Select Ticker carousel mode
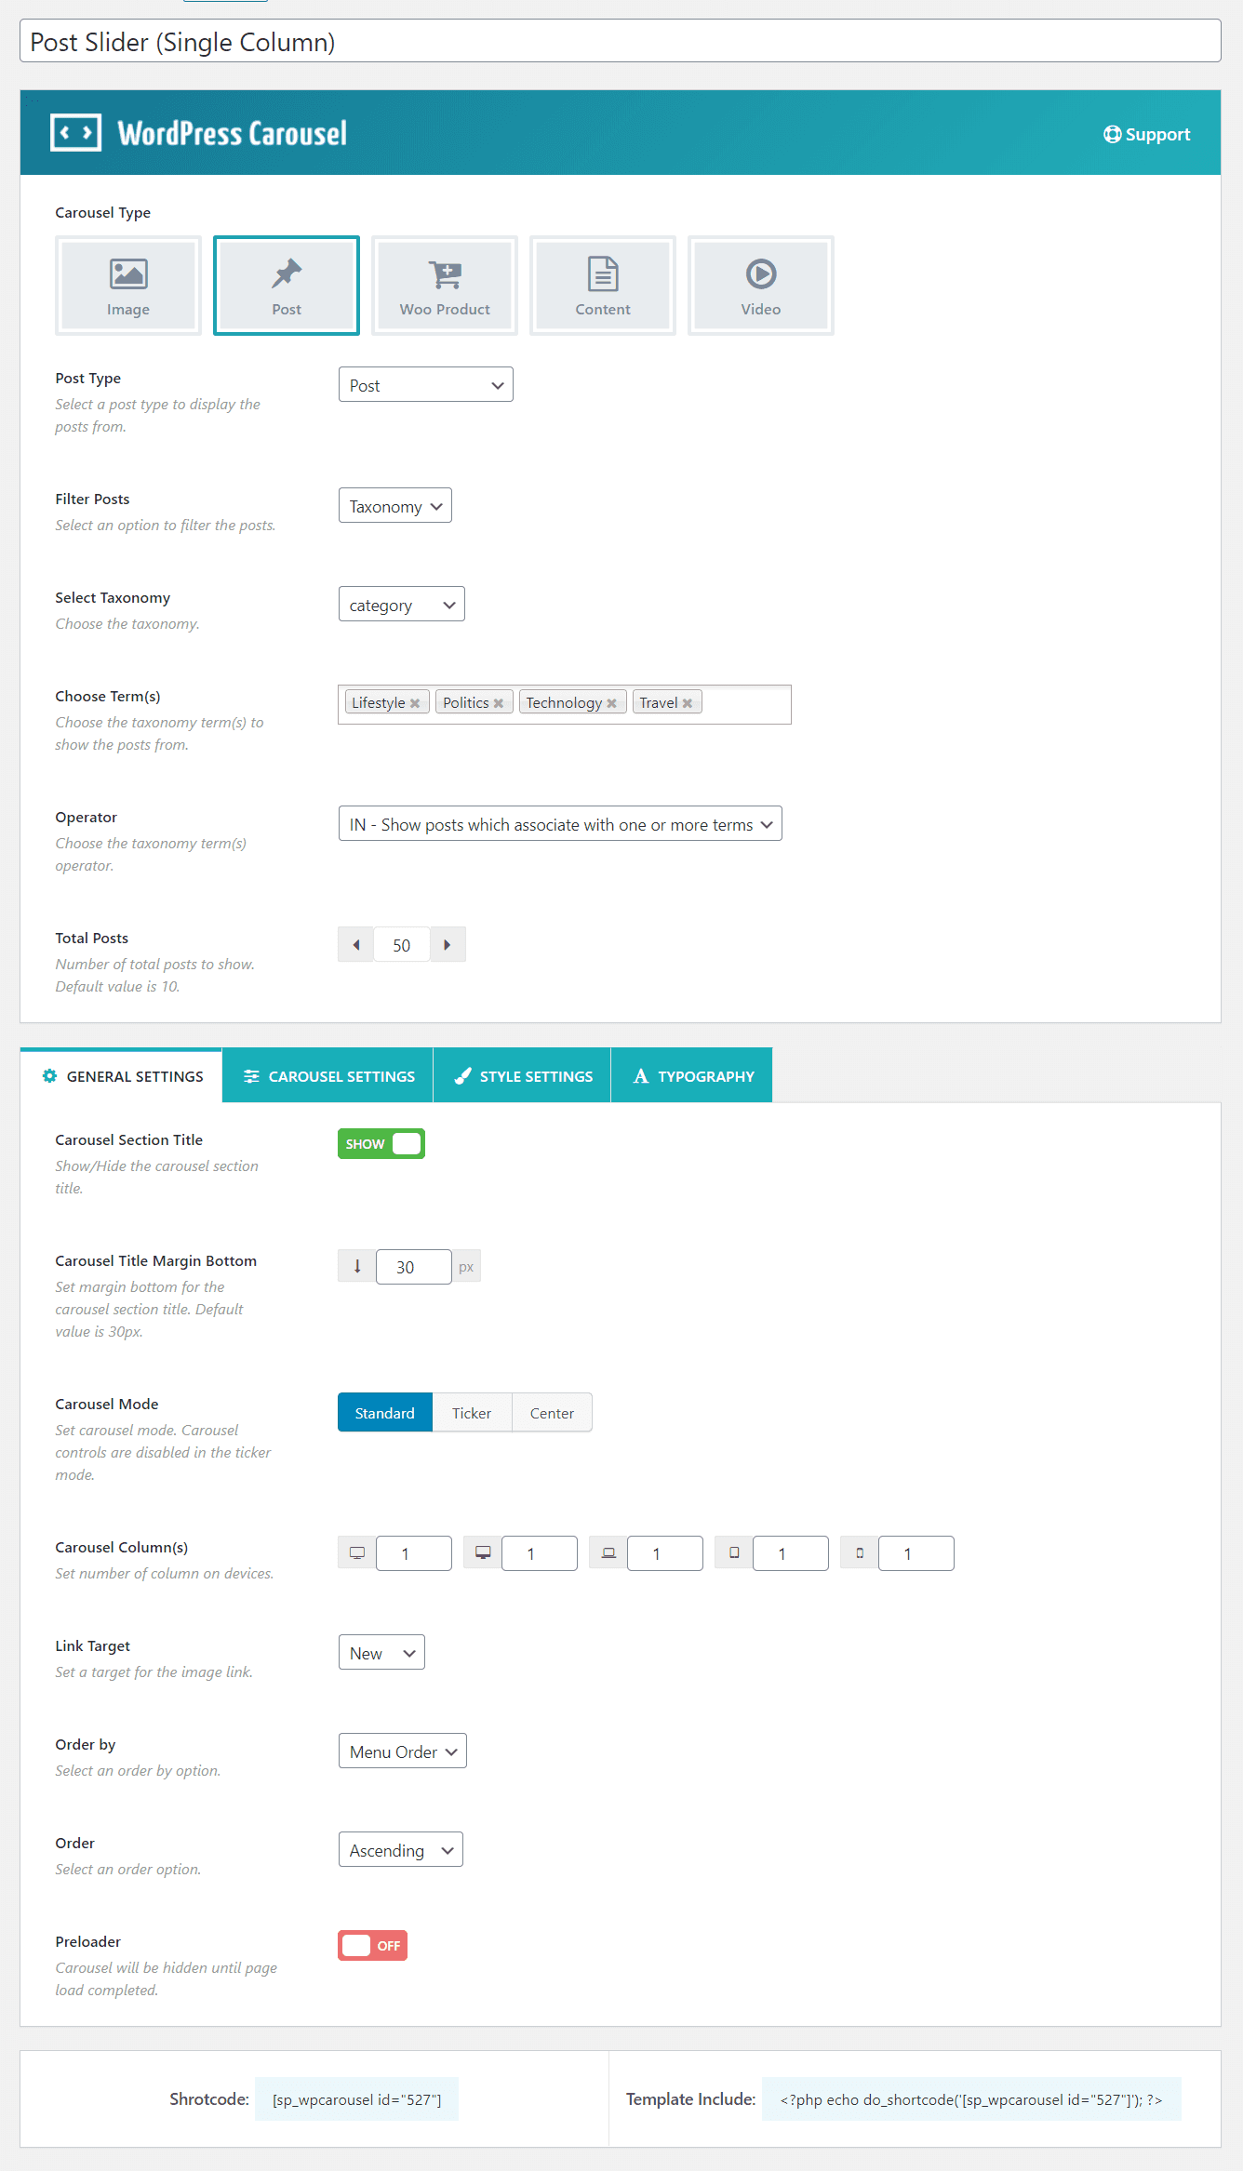Viewport: 1243px width, 2171px height. (472, 1412)
